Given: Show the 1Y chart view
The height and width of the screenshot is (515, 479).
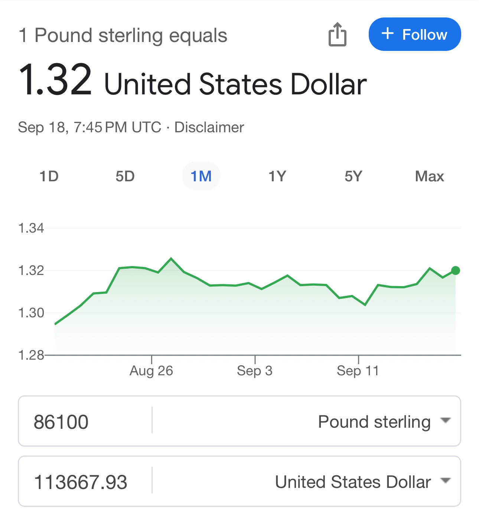Looking at the screenshot, I should click(277, 176).
